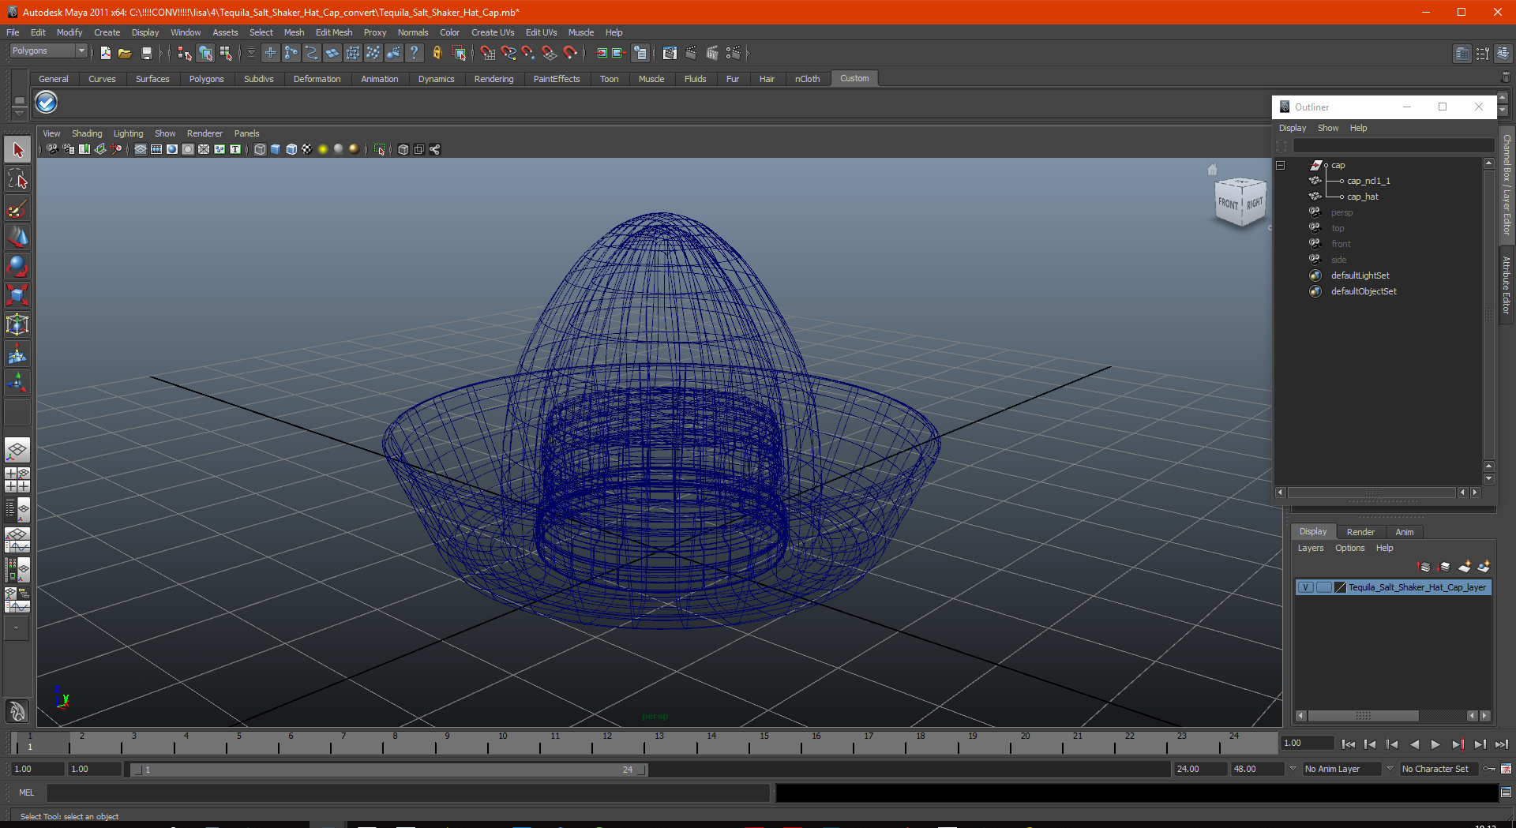Click Select by object type icon
The height and width of the screenshot is (828, 1516).
(205, 53)
